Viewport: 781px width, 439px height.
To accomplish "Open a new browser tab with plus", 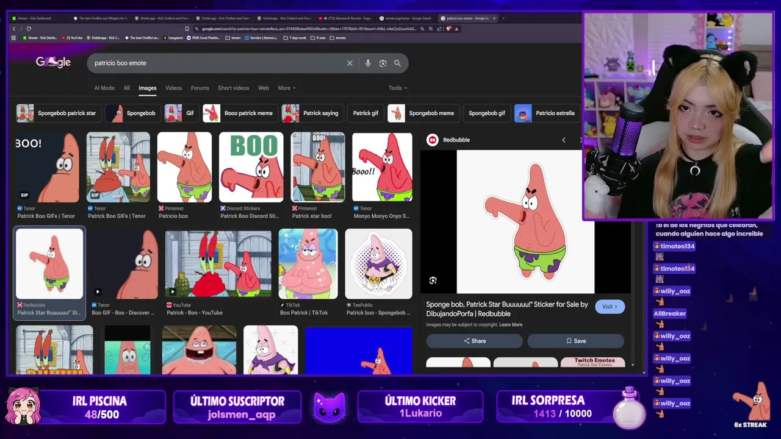I will (502, 18).
